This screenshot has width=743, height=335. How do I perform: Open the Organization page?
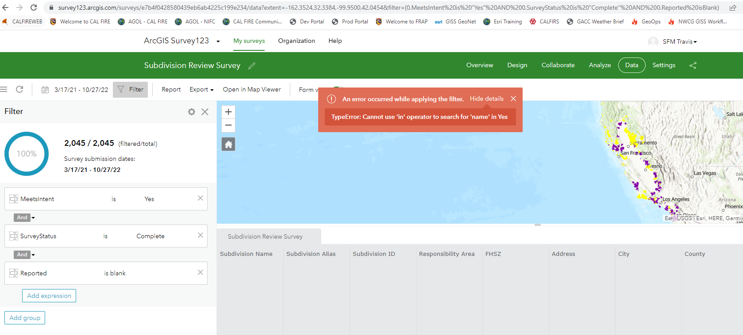(x=296, y=41)
